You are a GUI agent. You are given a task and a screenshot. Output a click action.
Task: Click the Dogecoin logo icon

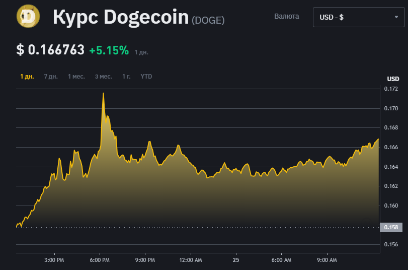click(28, 16)
